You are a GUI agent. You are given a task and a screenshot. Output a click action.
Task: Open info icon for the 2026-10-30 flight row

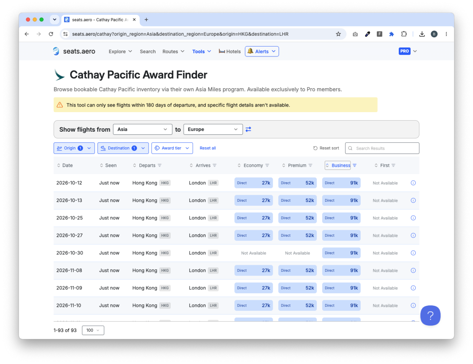413,253
